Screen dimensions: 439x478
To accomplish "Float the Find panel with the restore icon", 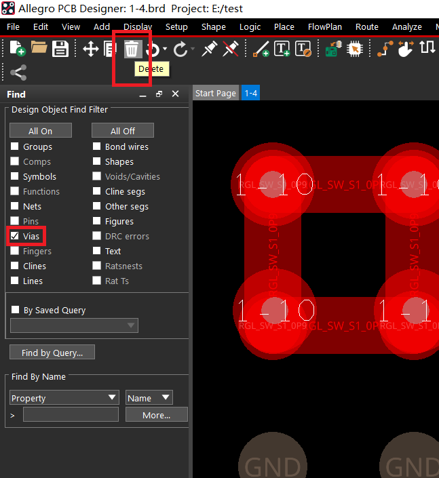I will click(159, 94).
